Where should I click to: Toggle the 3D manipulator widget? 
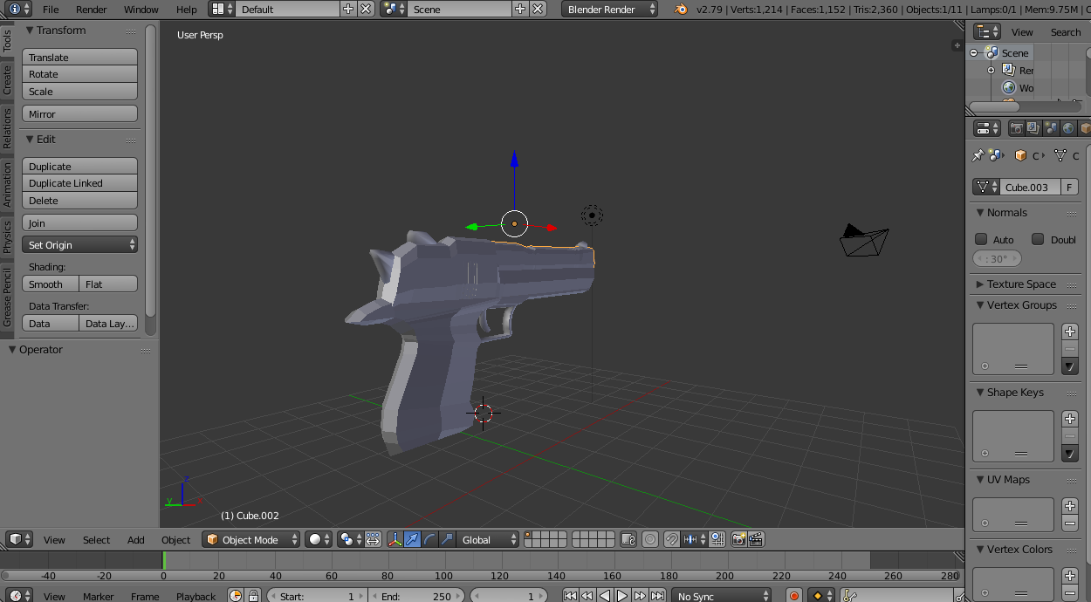pos(395,539)
